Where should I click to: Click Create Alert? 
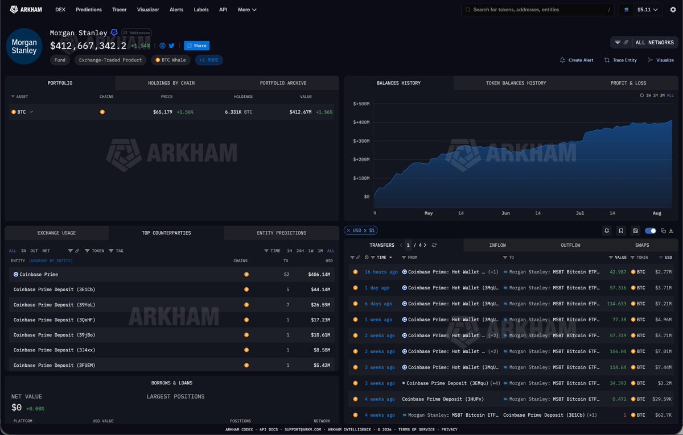coord(577,60)
